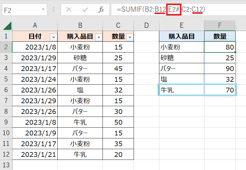The width and height of the screenshot is (246, 170).
Task: Open the 数量 filter dropdown in column C
Action: tap(129, 37)
